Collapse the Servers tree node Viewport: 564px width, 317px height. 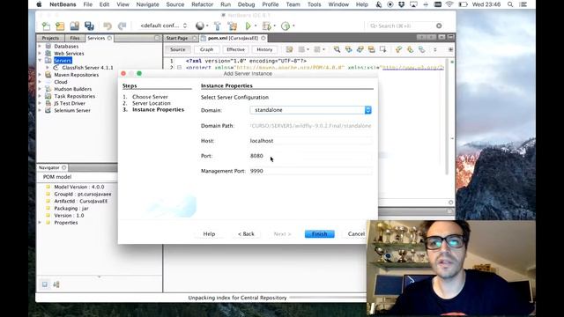coord(40,61)
